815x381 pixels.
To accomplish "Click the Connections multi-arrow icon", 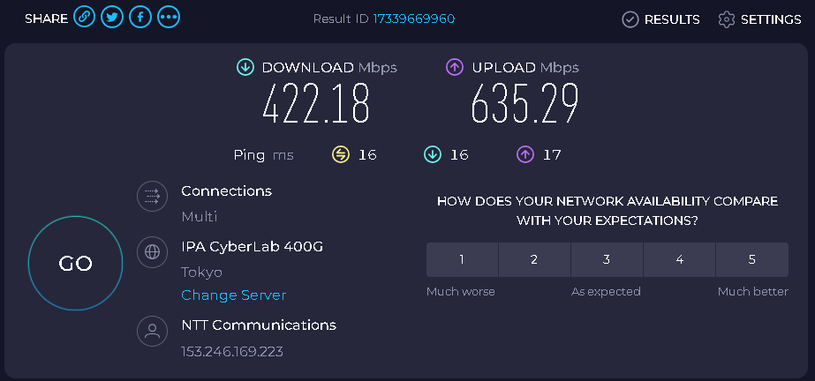I will tap(152, 196).
